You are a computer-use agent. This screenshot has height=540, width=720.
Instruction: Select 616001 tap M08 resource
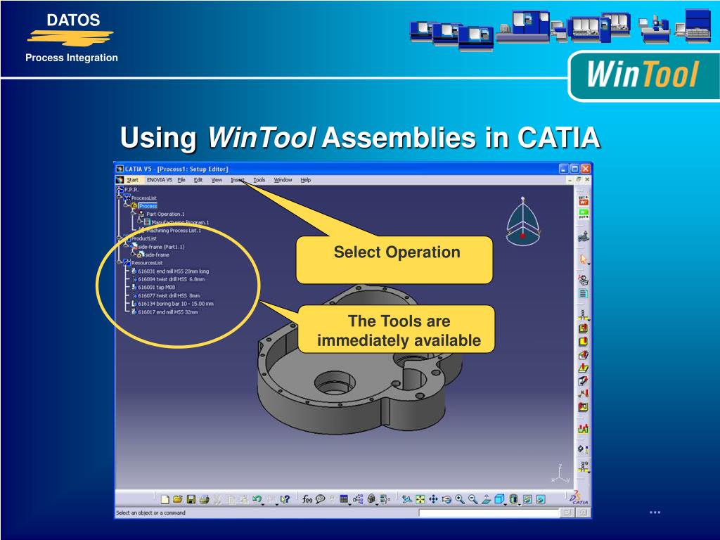[x=157, y=288]
